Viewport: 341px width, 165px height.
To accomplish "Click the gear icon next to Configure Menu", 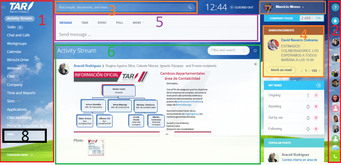I will [32, 155].
